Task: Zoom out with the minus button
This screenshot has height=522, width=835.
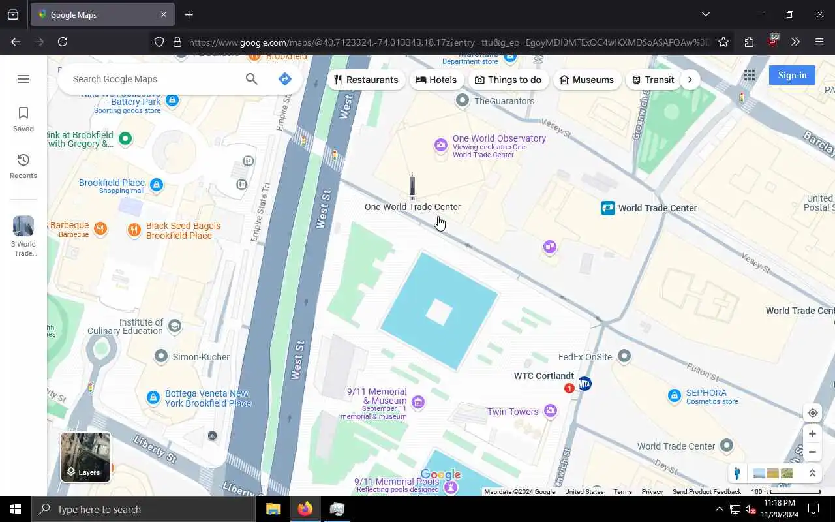Action: (812, 452)
